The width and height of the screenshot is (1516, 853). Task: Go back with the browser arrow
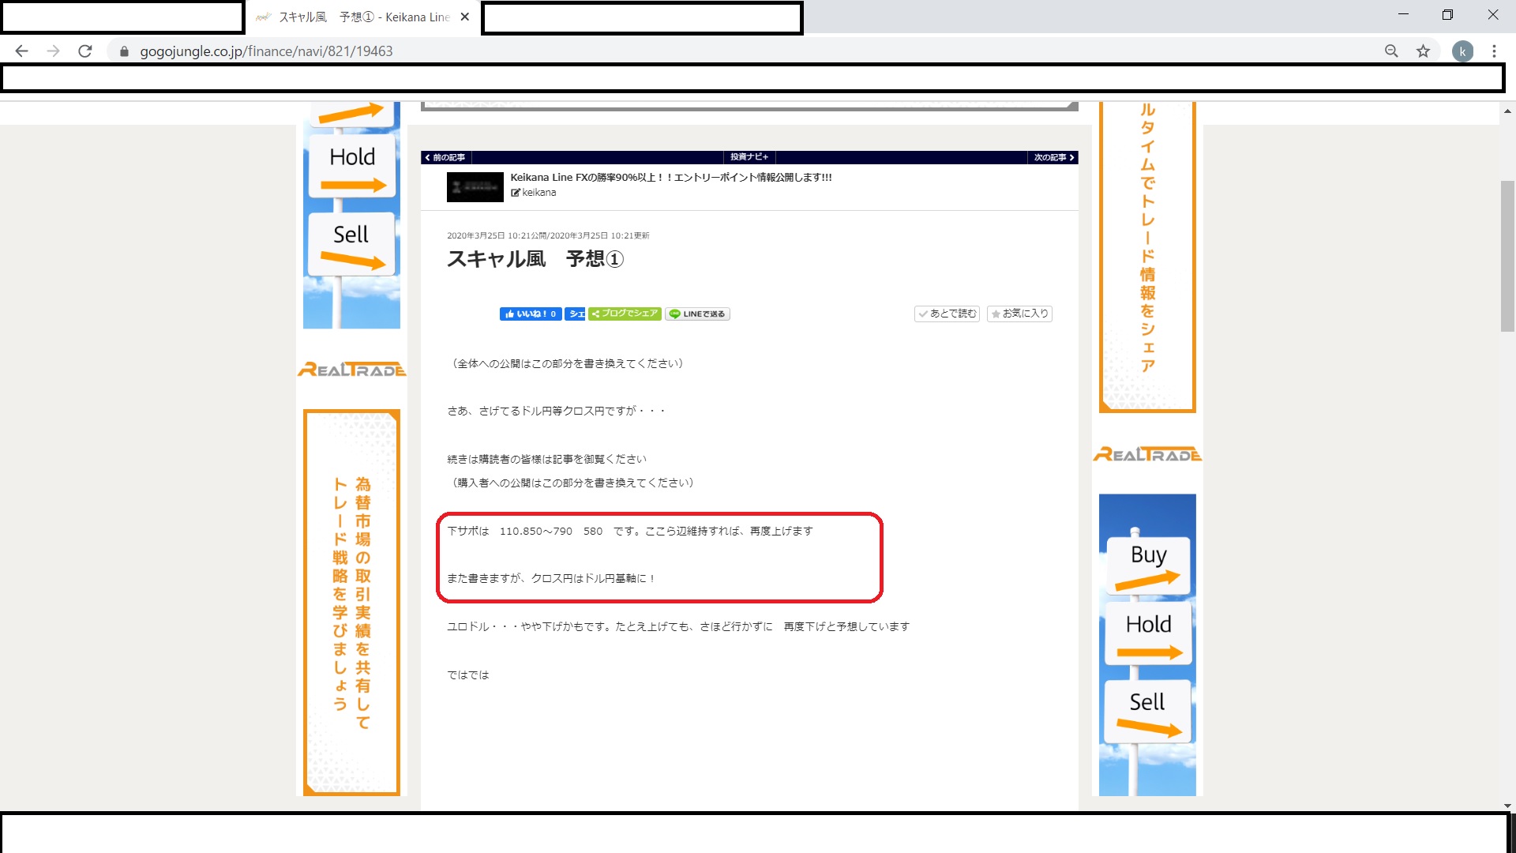21,51
